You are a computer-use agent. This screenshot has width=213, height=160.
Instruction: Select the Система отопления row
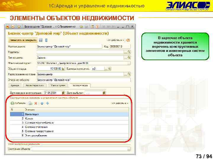[x=69, y=127]
